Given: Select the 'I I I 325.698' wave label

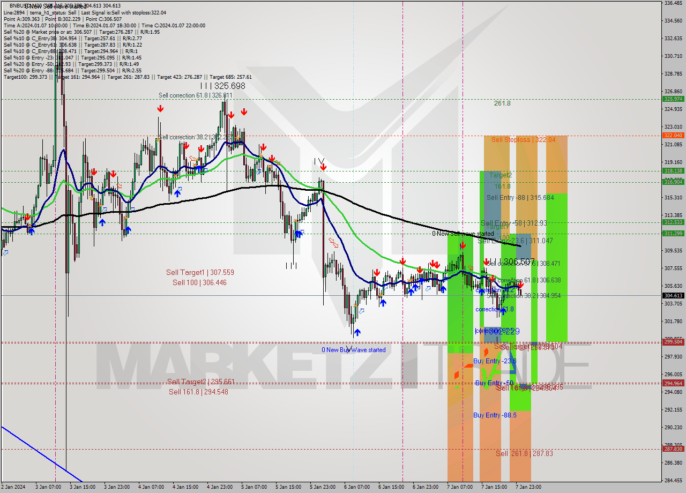Looking at the screenshot, I should 222,86.
